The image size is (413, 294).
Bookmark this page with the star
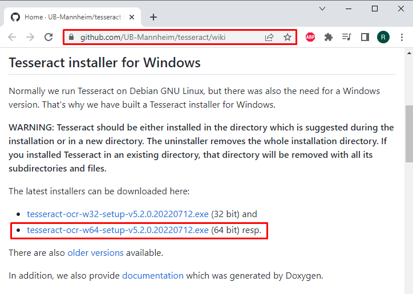coord(288,37)
